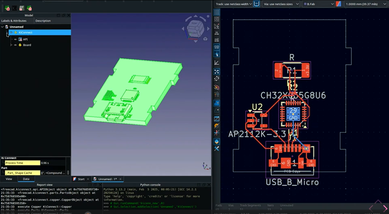This screenshot has height=214, width=389.
Task: Close the Unnamed : 1* tab
Action: pyautogui.click(x=121, y=179)
